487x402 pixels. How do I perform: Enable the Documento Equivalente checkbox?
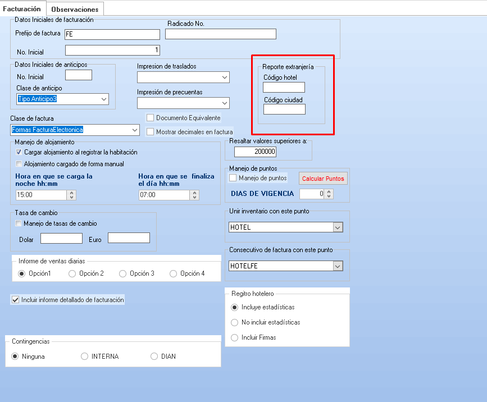(x=150, y=118)
